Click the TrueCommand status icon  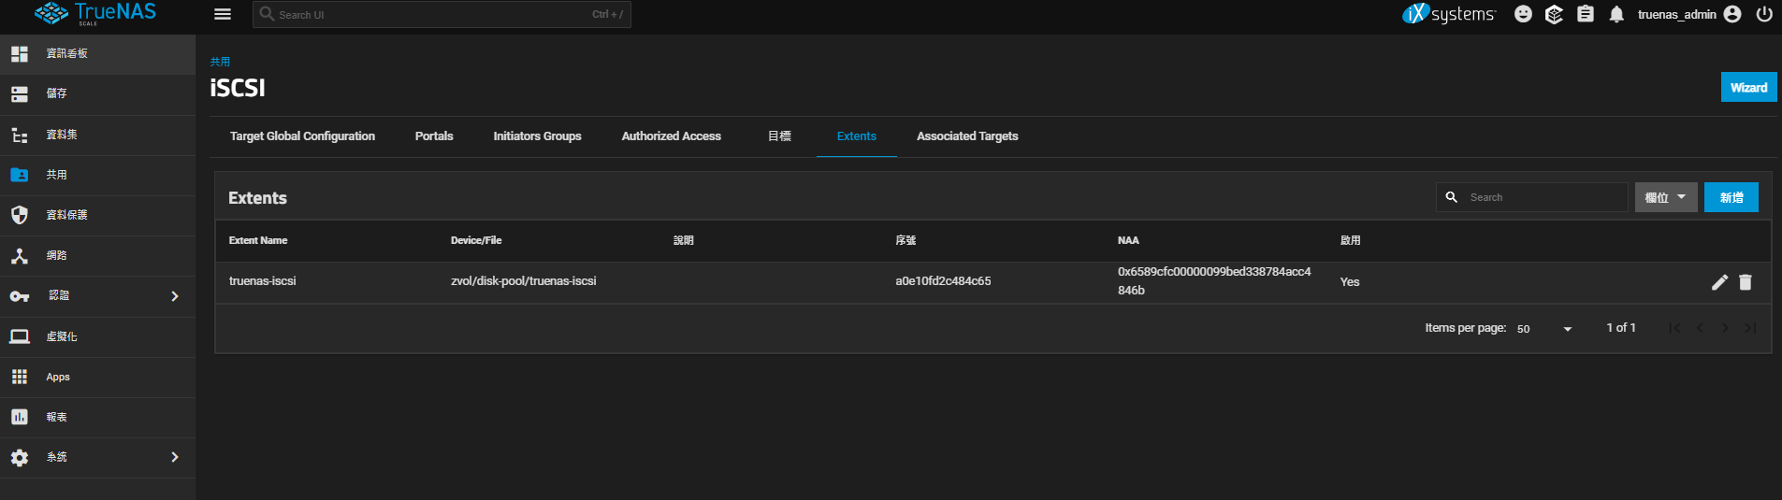click(x=1554, y=14)
